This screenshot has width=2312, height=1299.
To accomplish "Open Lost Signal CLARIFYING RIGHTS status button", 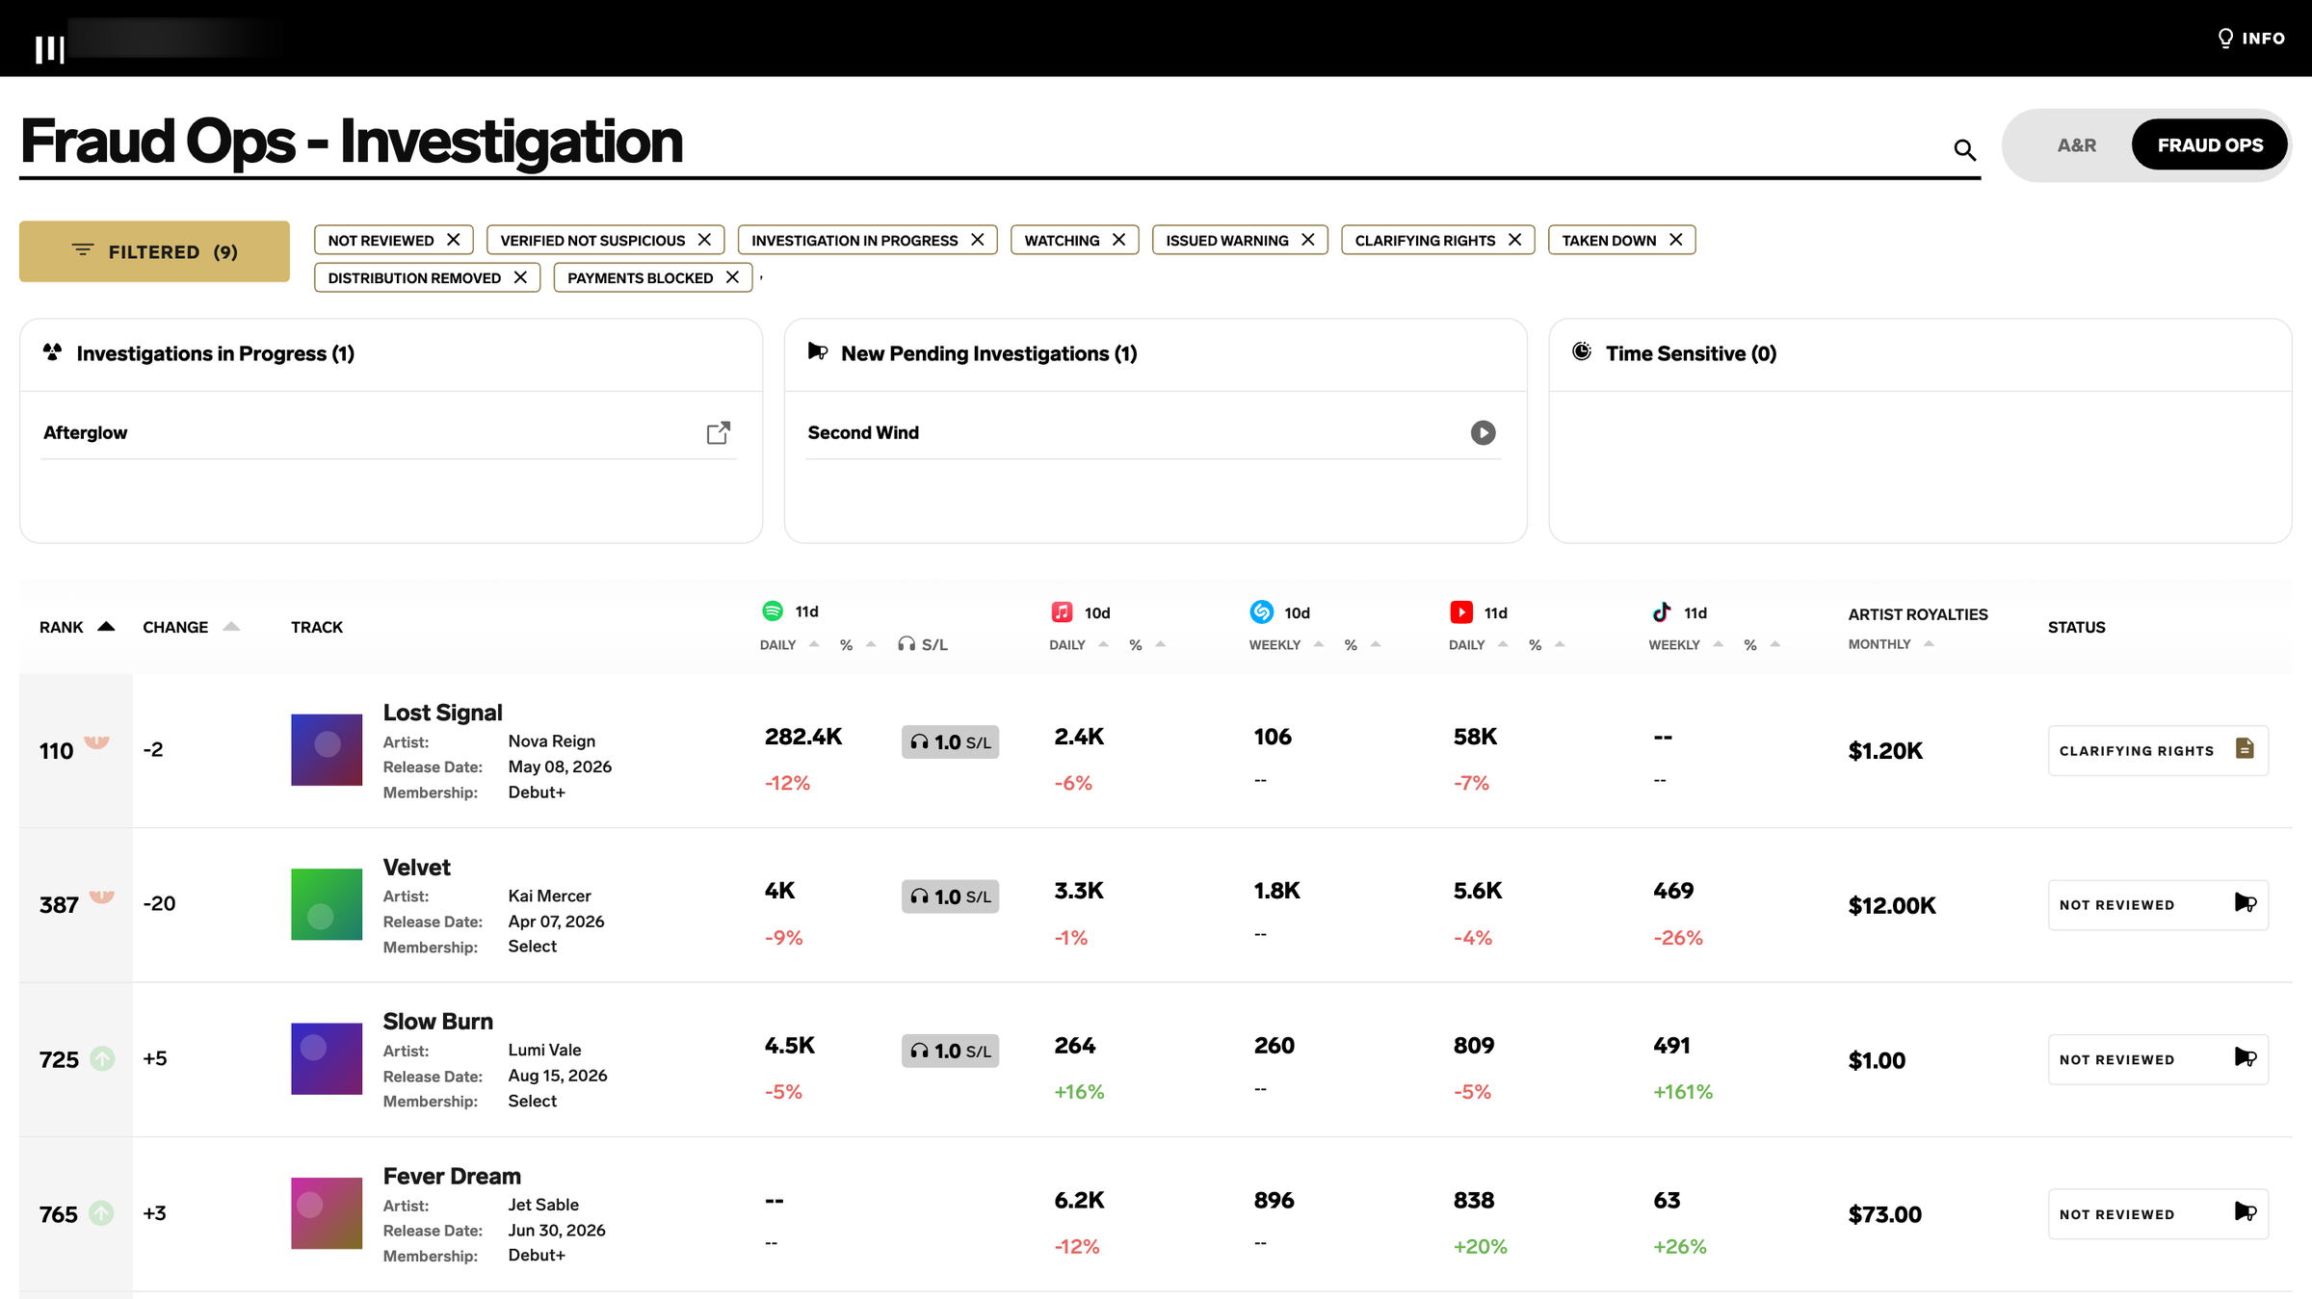I will click(2158, 750).
